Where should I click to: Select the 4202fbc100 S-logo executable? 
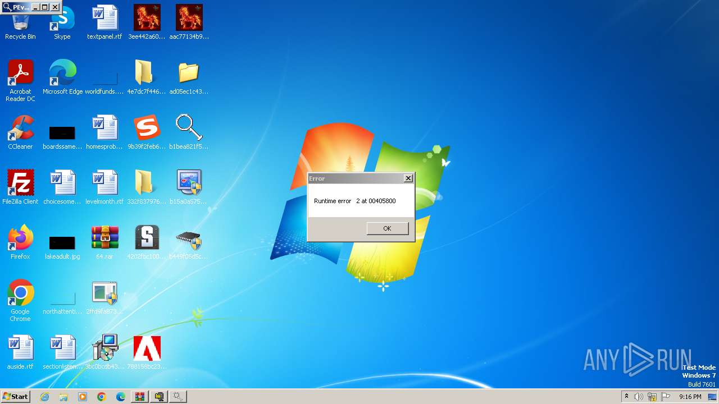147,243
